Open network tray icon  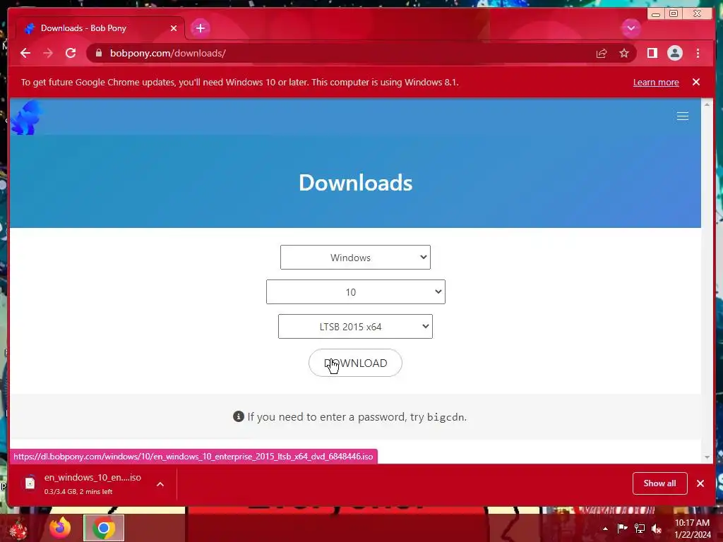pyautogui.click(x=640, y=529)
